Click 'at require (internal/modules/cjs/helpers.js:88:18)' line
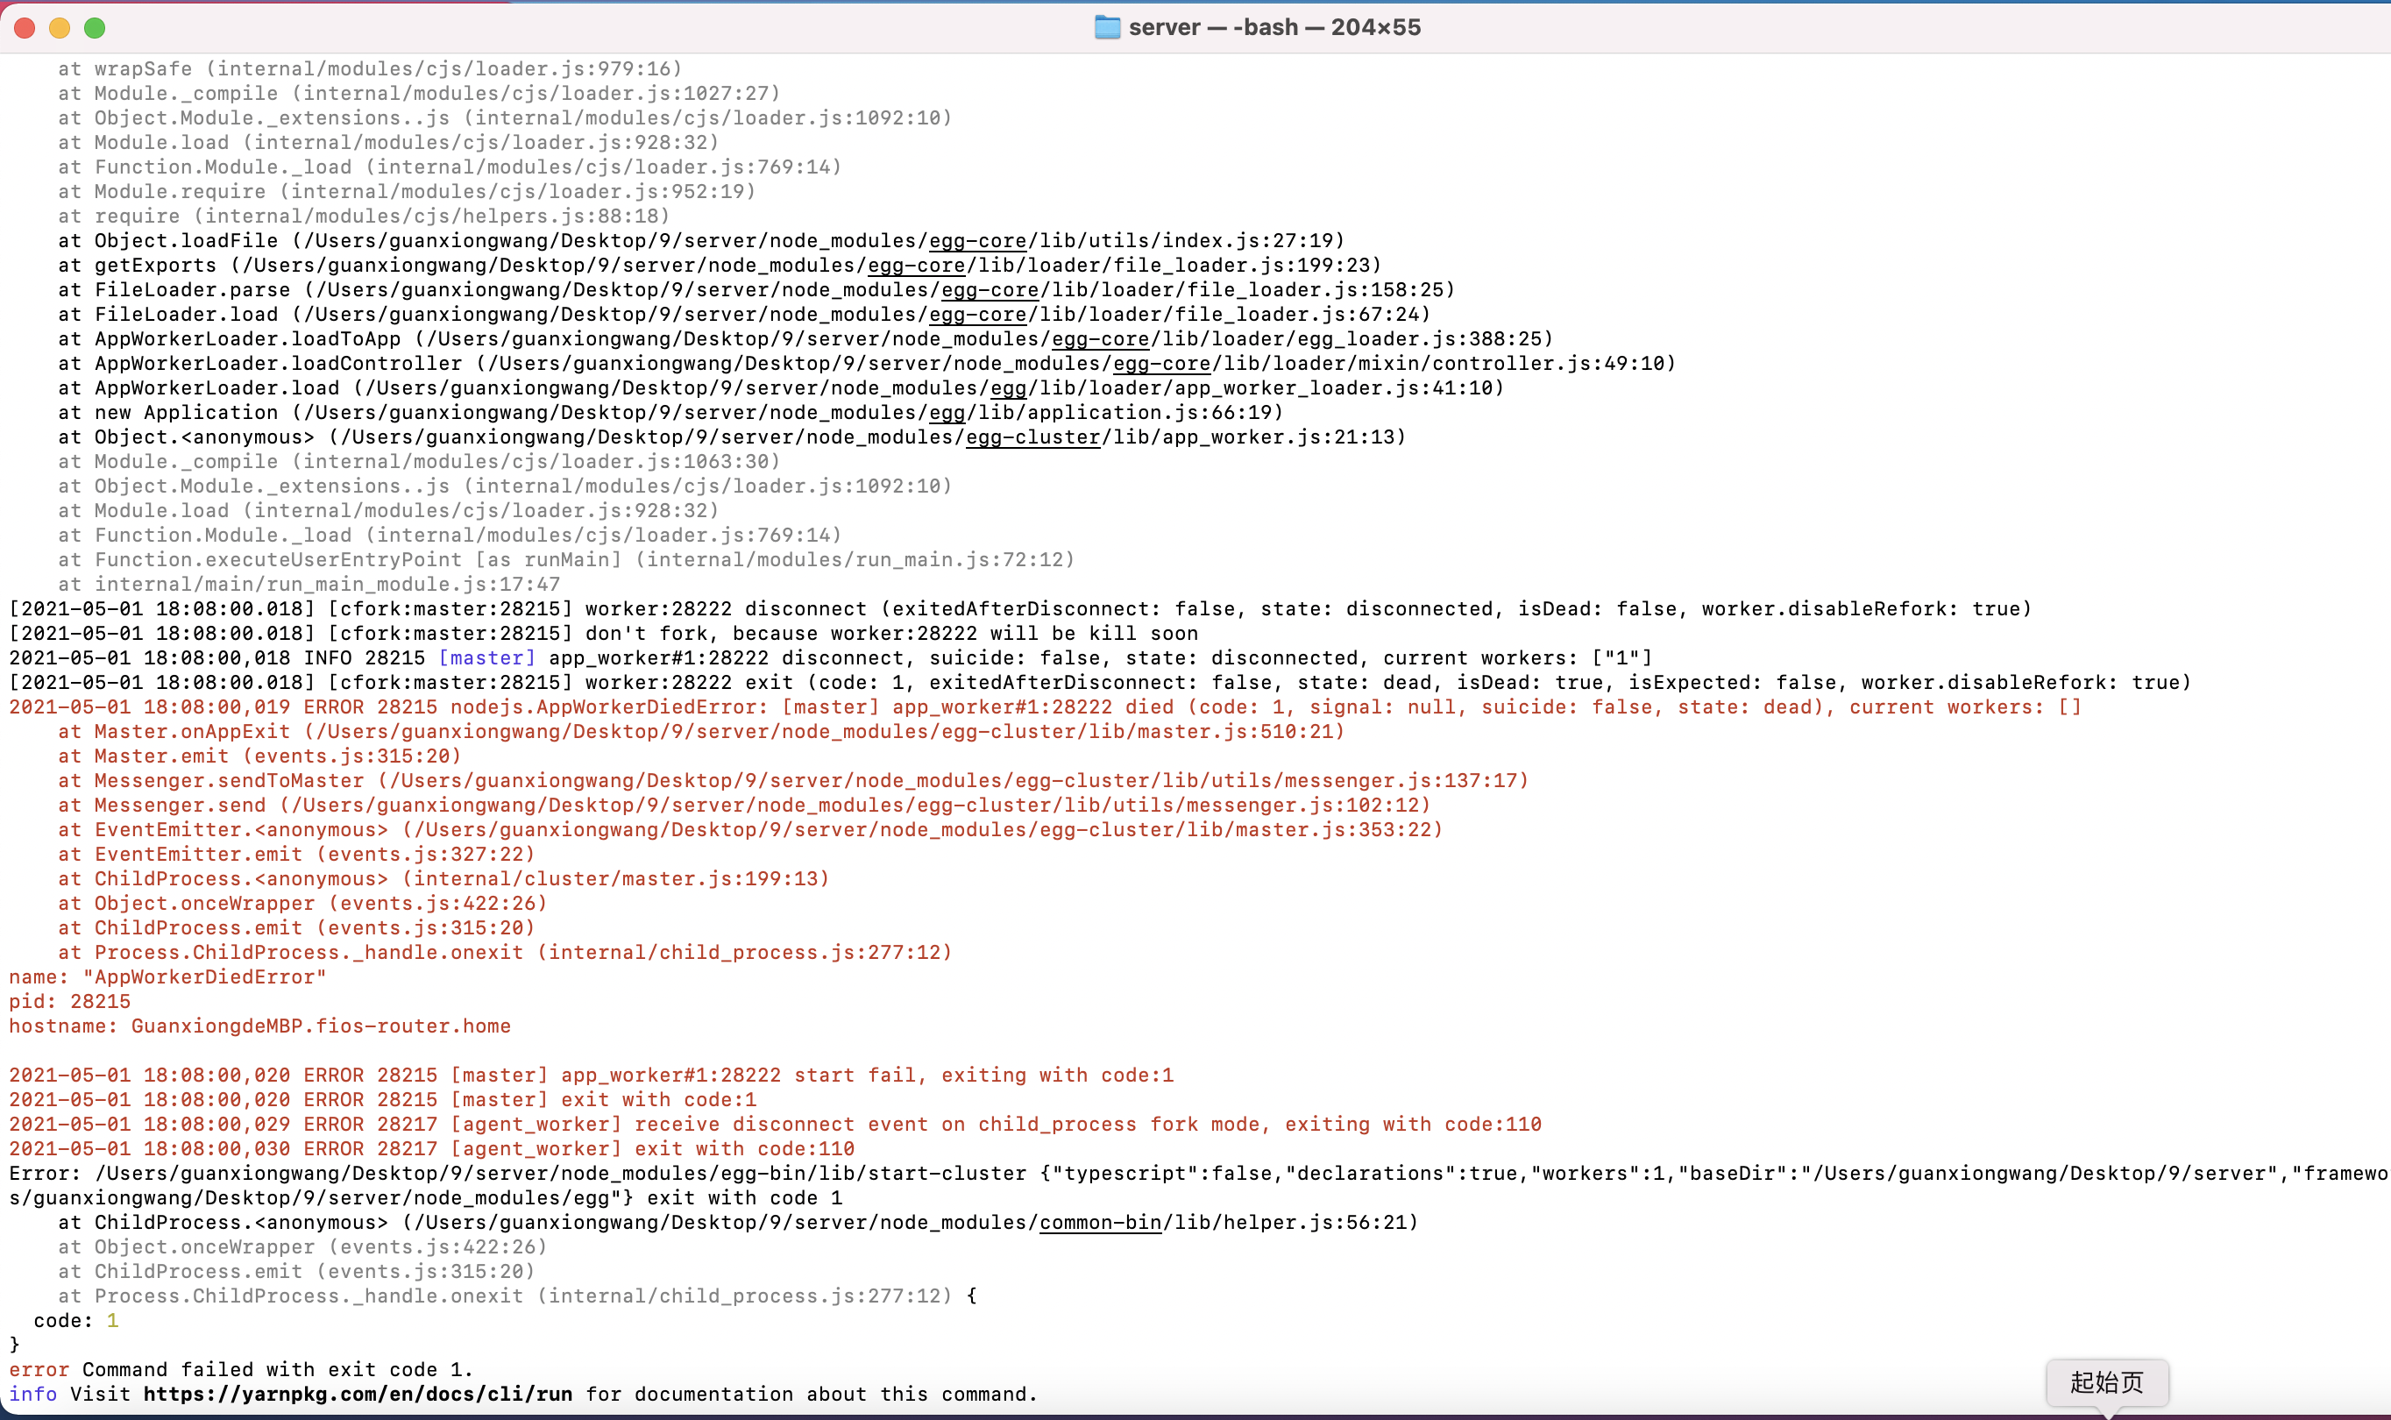This screenshot has width=2391, height=1420. tap(364, 217)
